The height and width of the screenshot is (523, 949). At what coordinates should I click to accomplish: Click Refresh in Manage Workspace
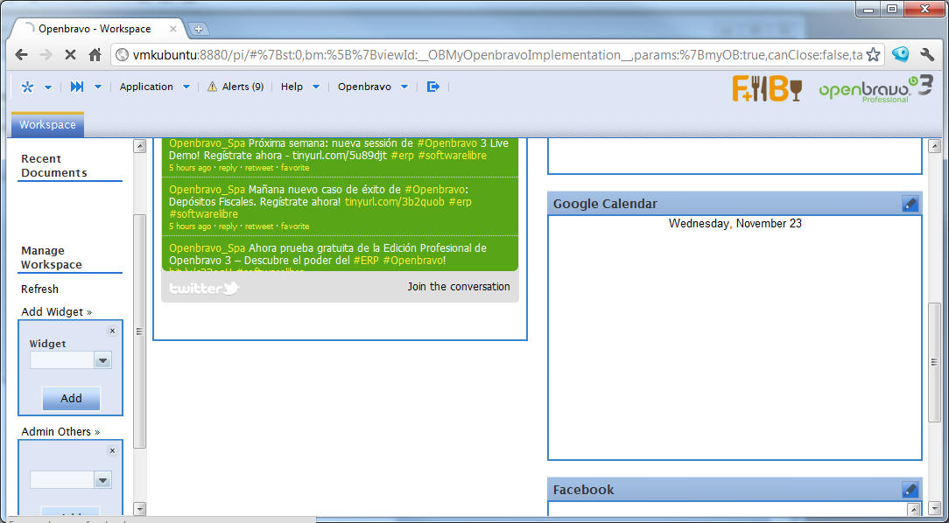tap(40, 289)
